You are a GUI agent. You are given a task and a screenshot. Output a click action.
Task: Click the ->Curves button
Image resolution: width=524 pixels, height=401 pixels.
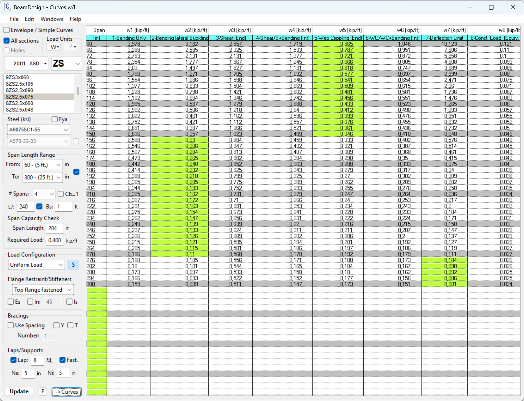point(67,392)
